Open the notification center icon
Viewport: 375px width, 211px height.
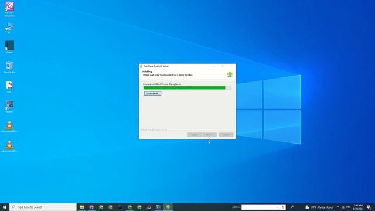pyautogui.click(x=369, y=207)
